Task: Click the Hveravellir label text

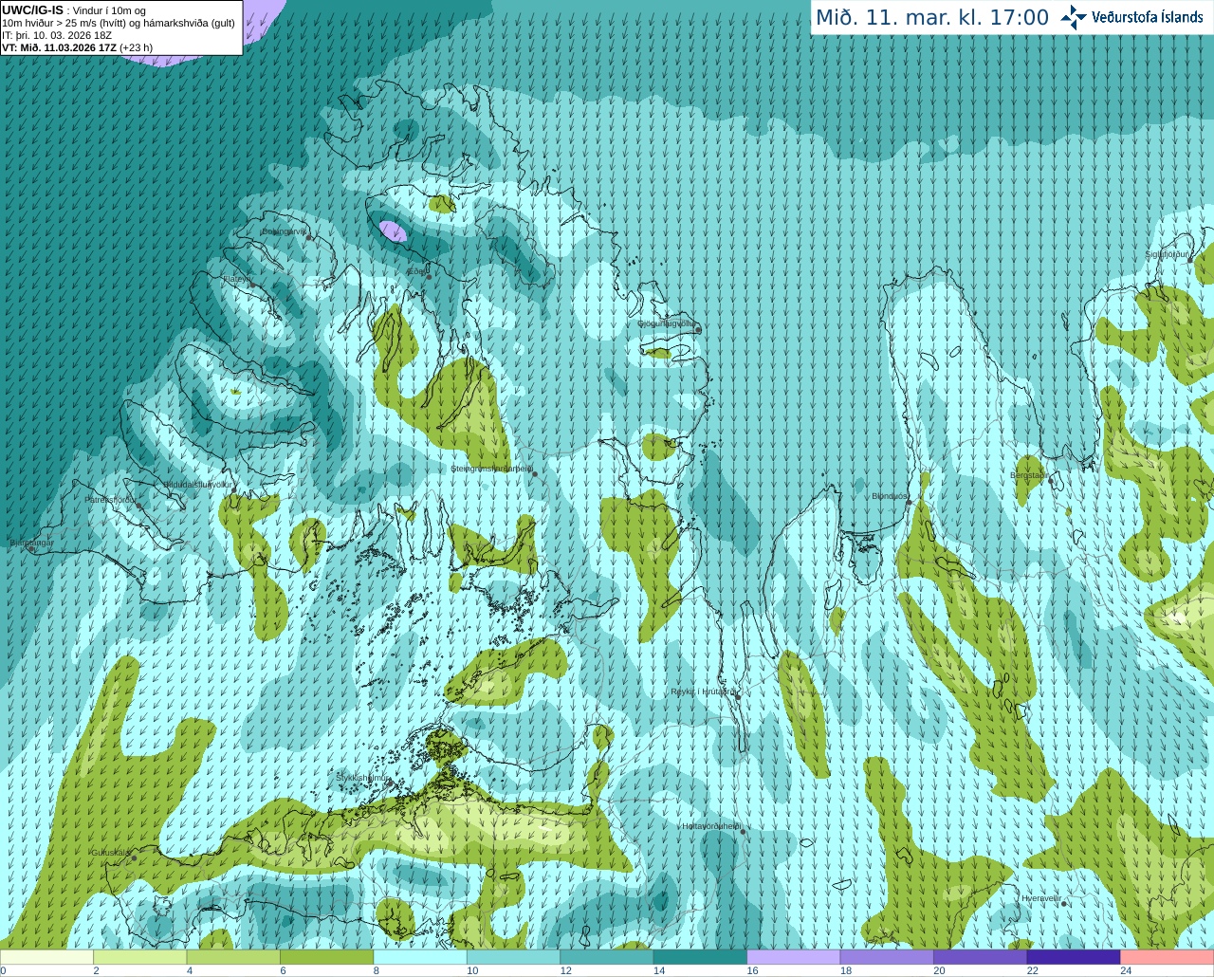Action: pyautogui.click(x=1041, y=897)
